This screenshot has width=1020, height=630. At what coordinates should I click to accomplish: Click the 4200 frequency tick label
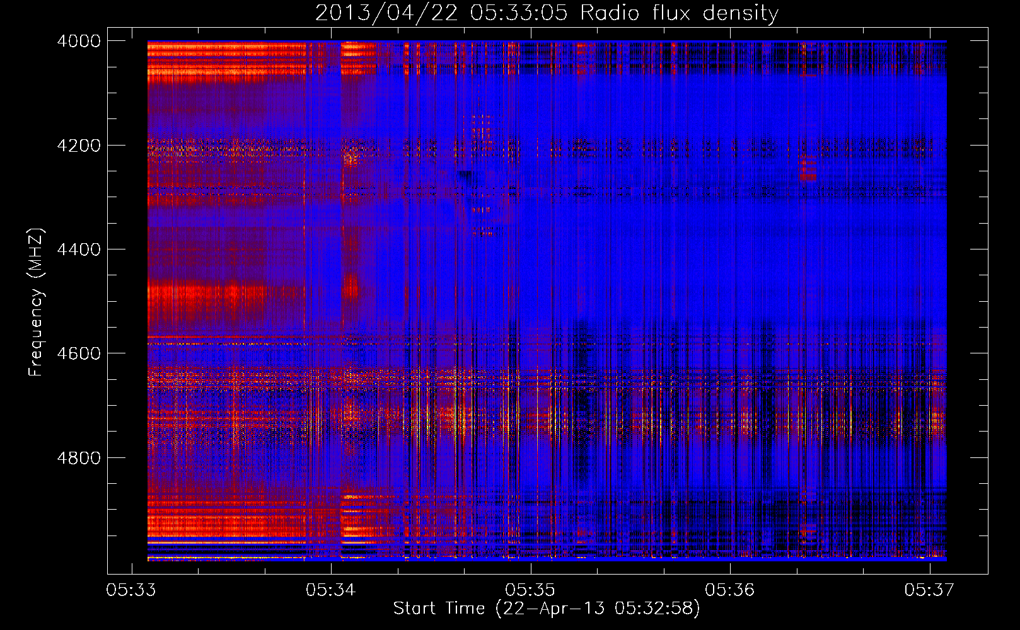click(x=79, y=146)
